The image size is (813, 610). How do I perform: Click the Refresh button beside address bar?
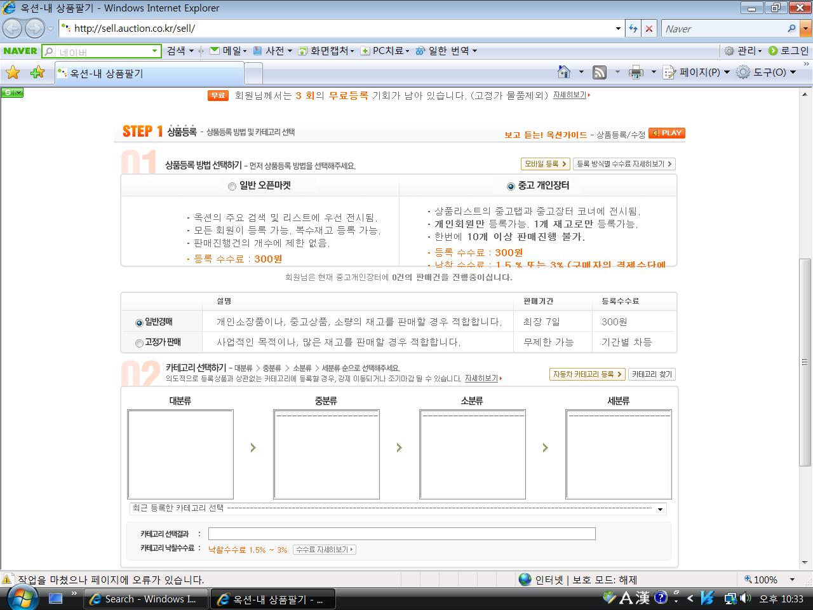coord(633,29)
